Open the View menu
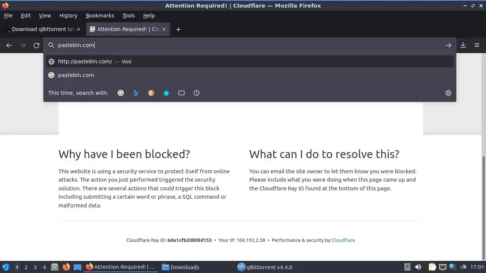486x273 pixels. coord(45,16)
